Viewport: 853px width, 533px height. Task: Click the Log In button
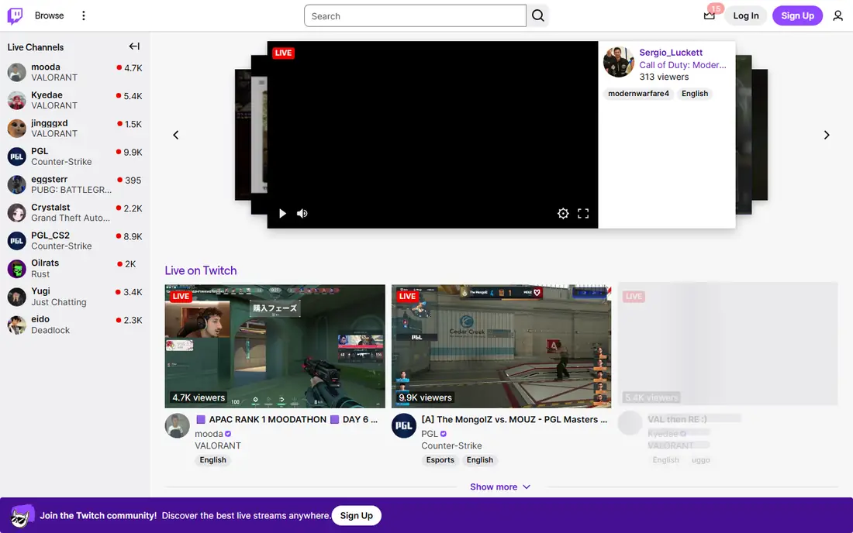[x=745, y=15]
